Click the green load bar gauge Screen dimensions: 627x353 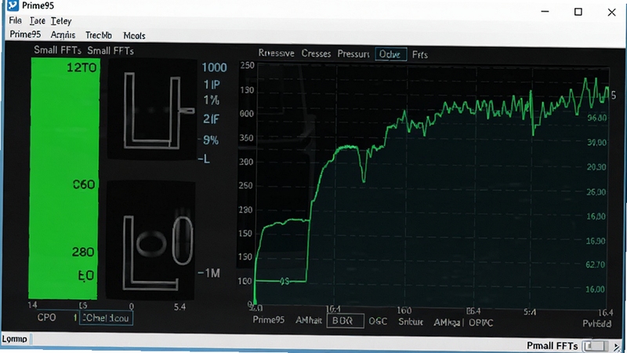[64, 178]
